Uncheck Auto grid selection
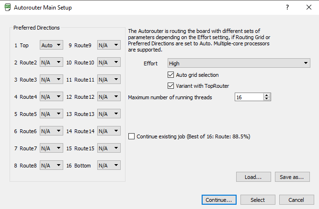Screen dimensions: 319x209 tap(171, 75)
